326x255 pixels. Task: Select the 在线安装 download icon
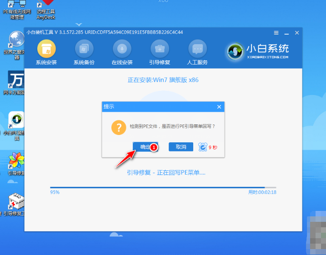point(122,49)
